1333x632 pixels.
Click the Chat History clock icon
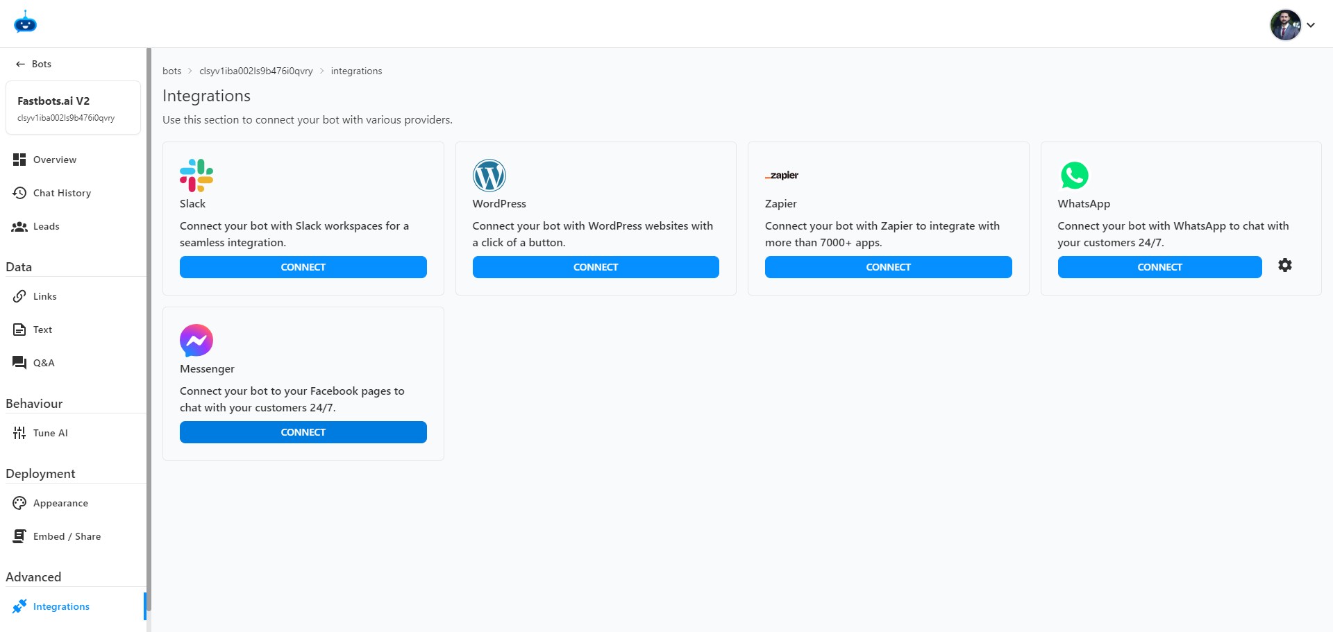tap(19, 193)
